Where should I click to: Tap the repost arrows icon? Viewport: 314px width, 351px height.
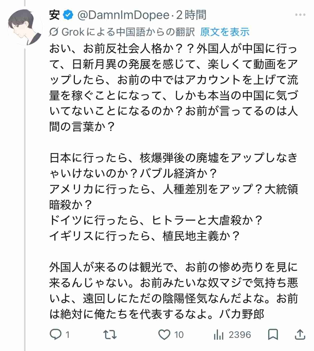tap(110, 334)
